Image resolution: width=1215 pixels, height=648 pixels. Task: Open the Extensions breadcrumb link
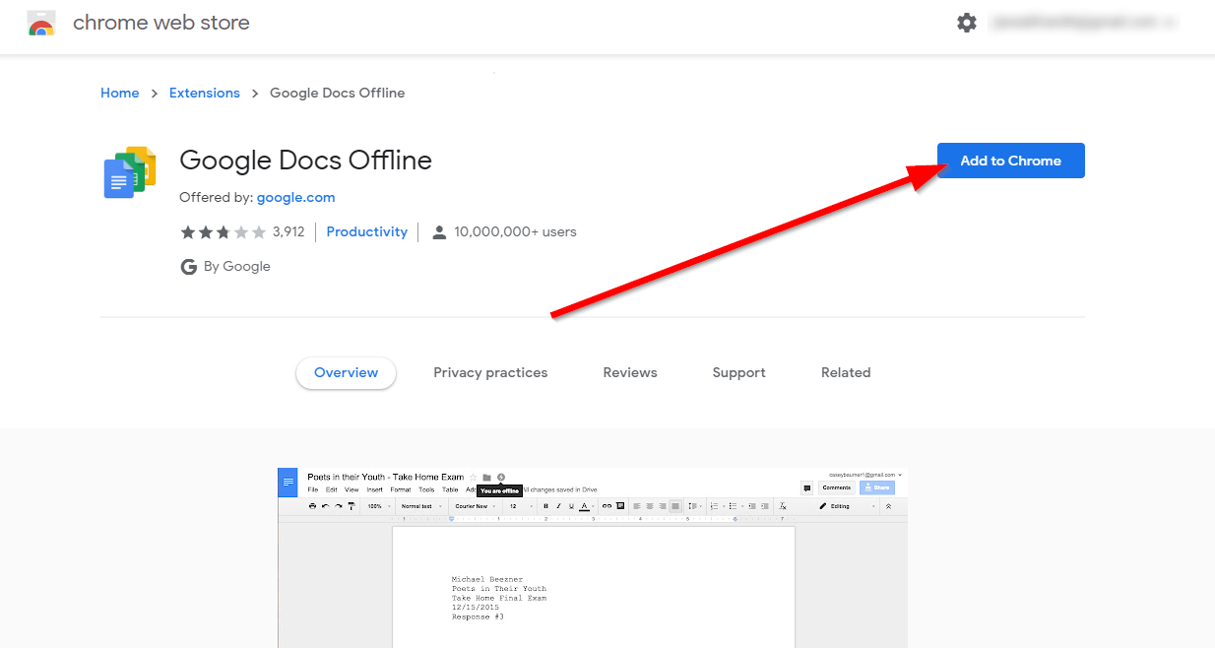(x=205, y=93)
